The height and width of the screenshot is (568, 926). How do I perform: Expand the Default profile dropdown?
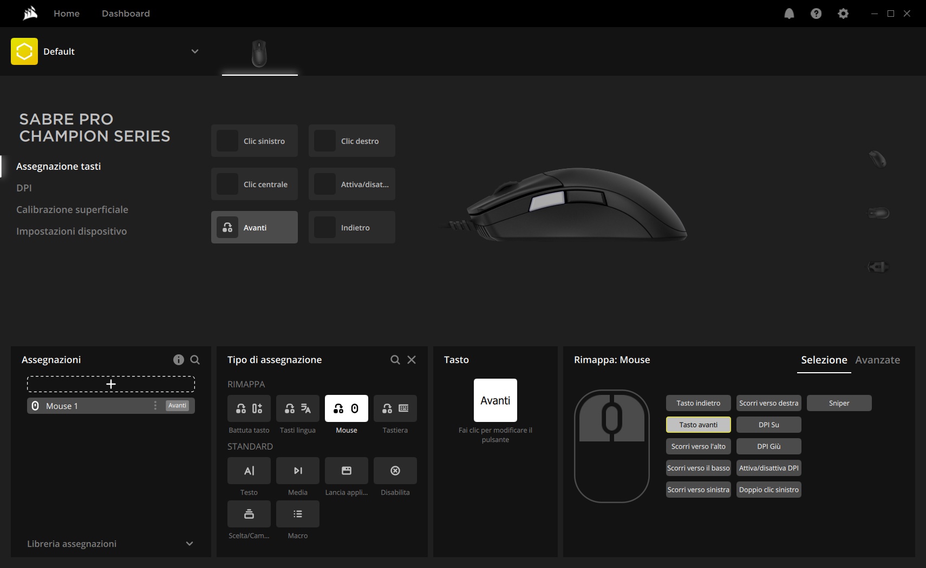[x=195, y=51]
